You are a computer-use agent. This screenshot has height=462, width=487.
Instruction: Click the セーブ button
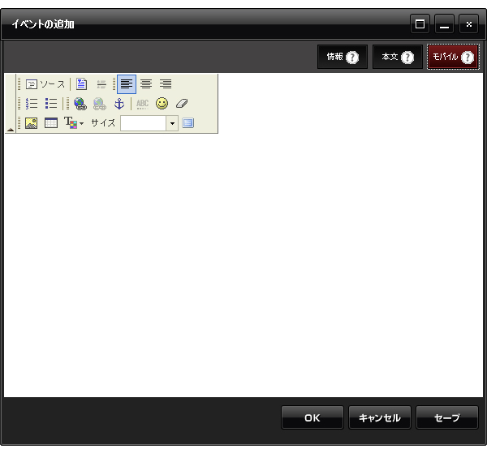[x=447, y=417]
